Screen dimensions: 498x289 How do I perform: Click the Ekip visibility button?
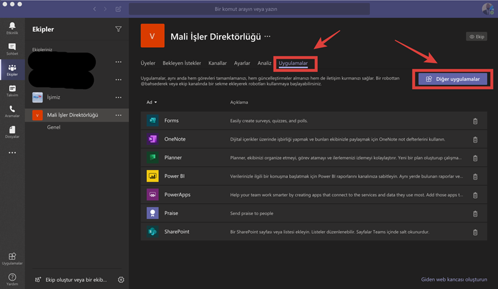point(476,36)
